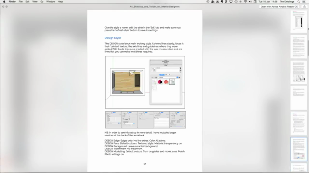The image size is (309, 173).
Task: Open Spotlight search magnifier
Action: click(x=299, y=2)
